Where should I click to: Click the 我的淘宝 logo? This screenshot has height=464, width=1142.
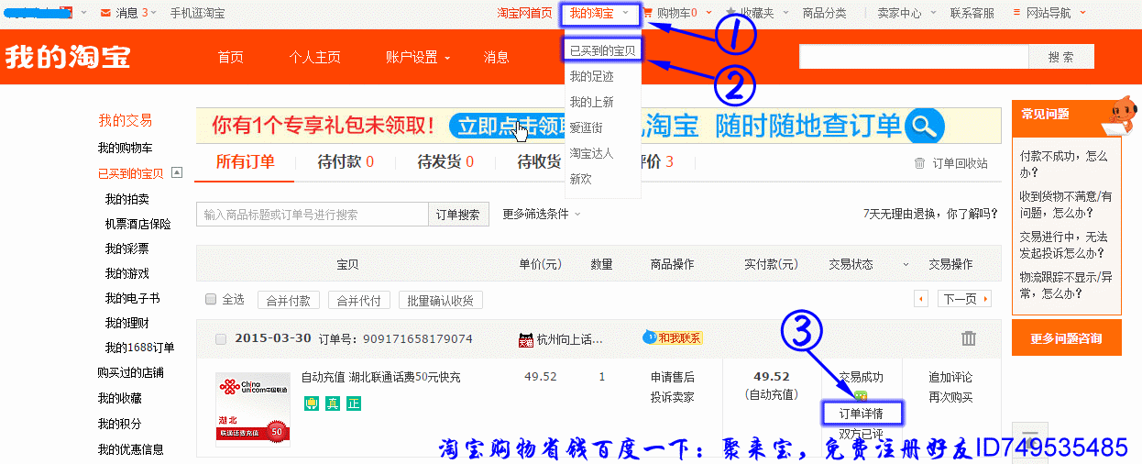coord(68,57)
